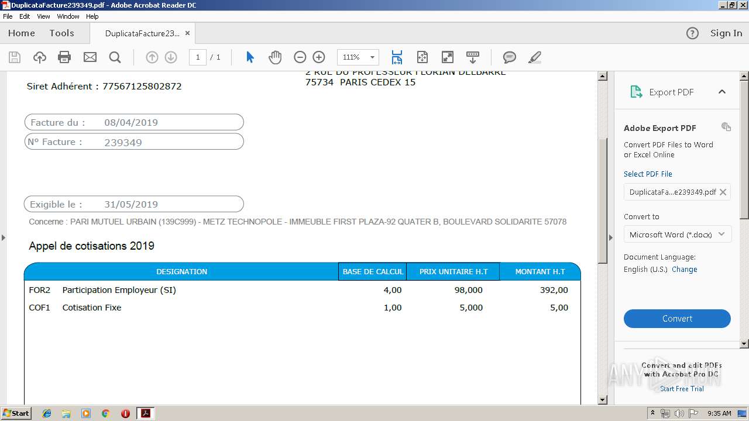Click the upload to cloud icon
Viewport: 749px width, 421px height.
click(39, 57)
